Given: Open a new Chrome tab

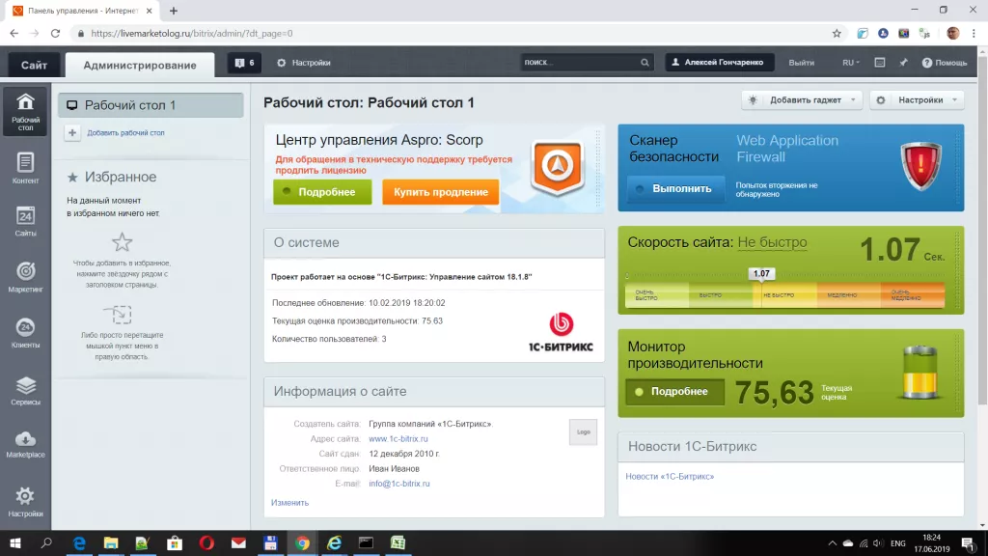Looking at the screenshot, I should (x=174, y=11).
